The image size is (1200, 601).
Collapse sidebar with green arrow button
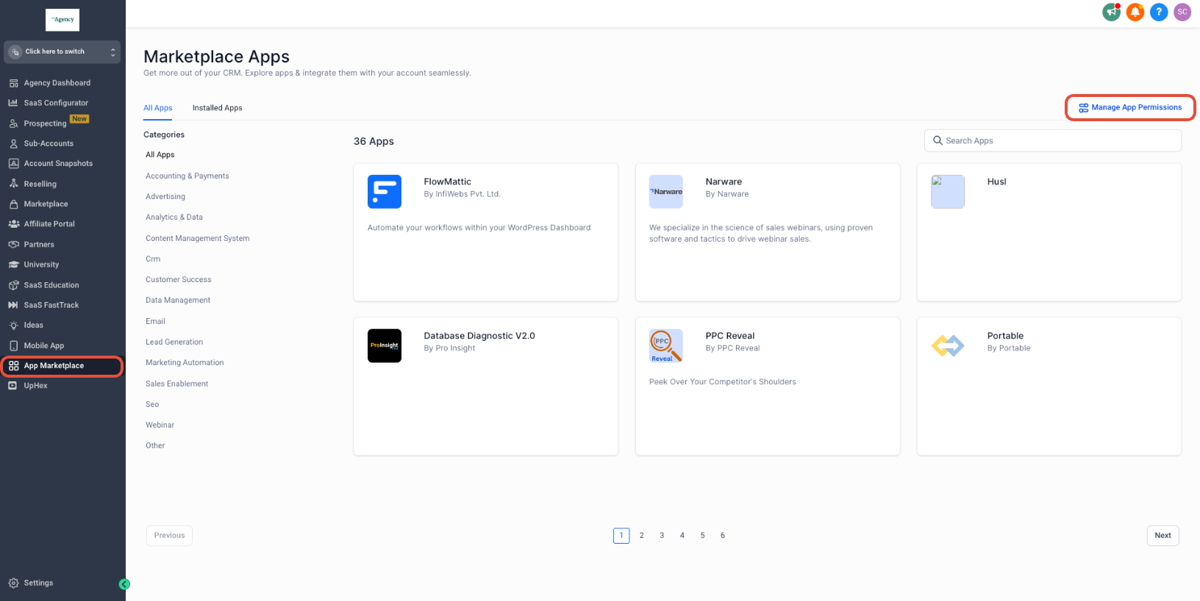coord(124,584)
